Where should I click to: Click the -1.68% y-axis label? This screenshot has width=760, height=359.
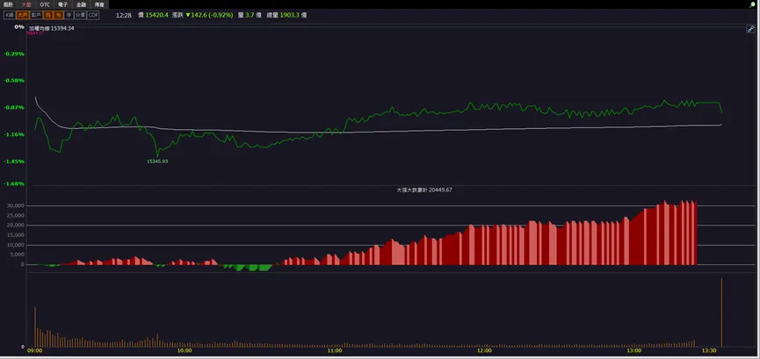(14, 183)
